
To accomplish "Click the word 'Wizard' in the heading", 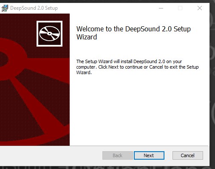I will (x=87, y=37).
